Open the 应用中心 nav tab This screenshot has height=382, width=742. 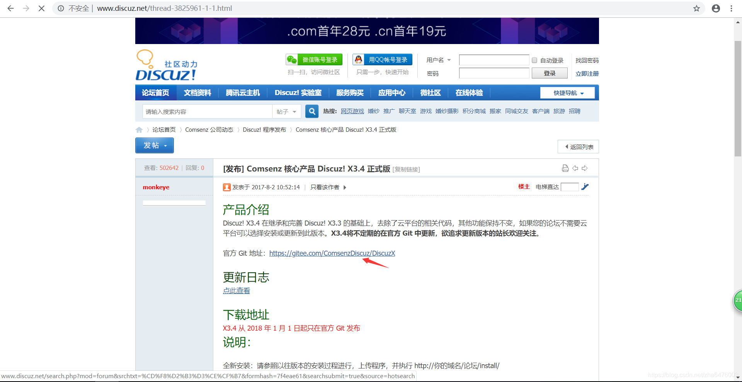392,93
